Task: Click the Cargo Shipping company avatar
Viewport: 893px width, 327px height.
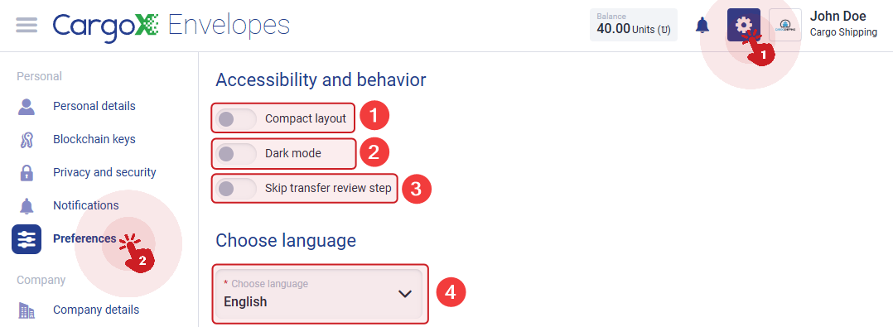Action: [784, 25]
